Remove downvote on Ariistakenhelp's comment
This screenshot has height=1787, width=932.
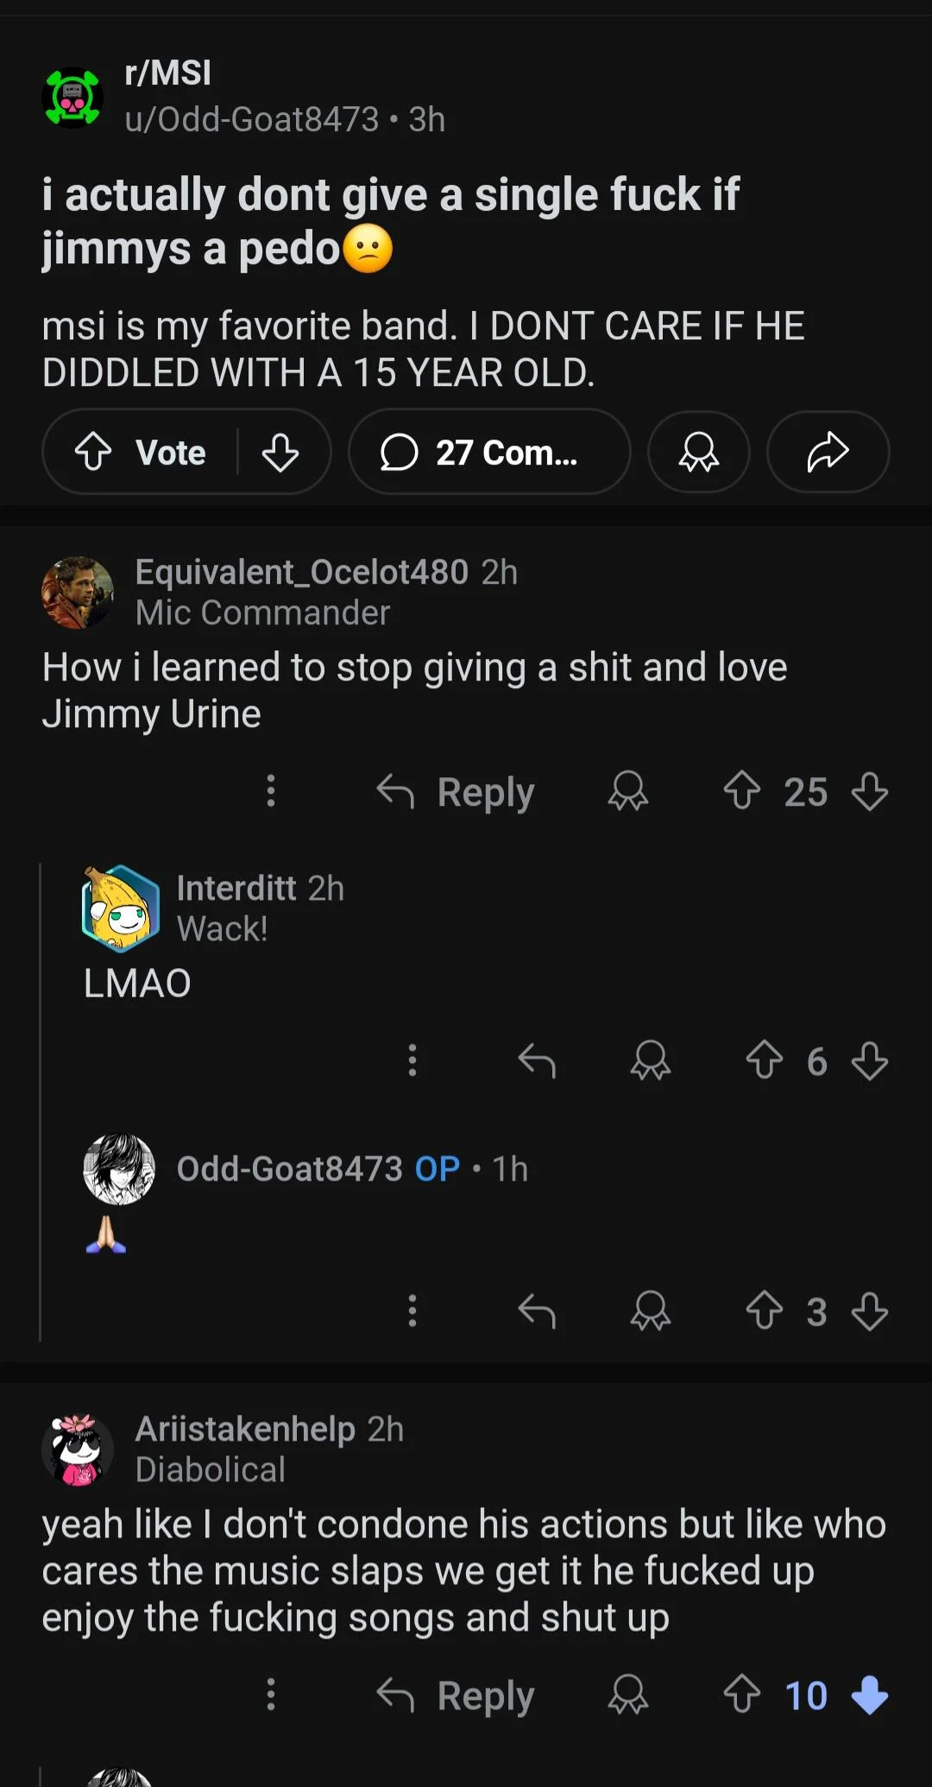[x=869, y=1695]
